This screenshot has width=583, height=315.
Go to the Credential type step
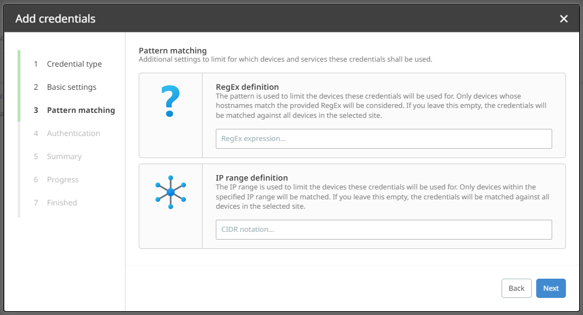pos(74,64)
